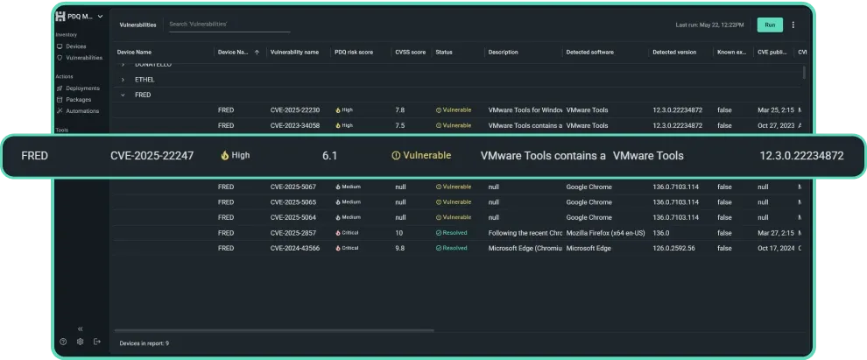Click the CVE-2024-43566 cell
This screenshot has height=360, width=867.
click(x=295, y=248)
